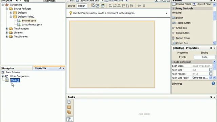Show the Code tab for JDialog
This screenshot has height=122, width=217.
click(x=204, y=57)
